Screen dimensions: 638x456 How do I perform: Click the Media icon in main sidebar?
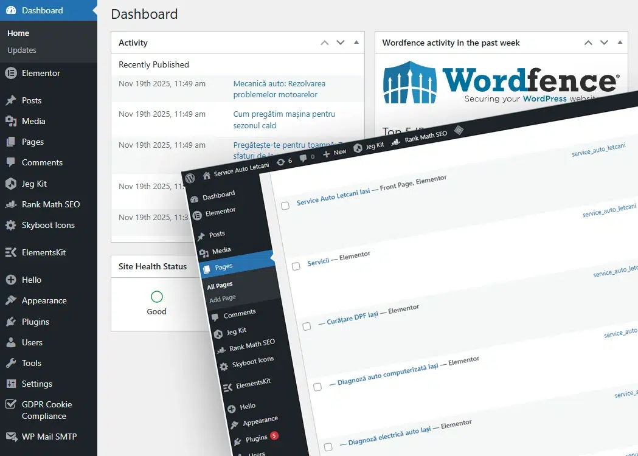click(x=11, y=121)
